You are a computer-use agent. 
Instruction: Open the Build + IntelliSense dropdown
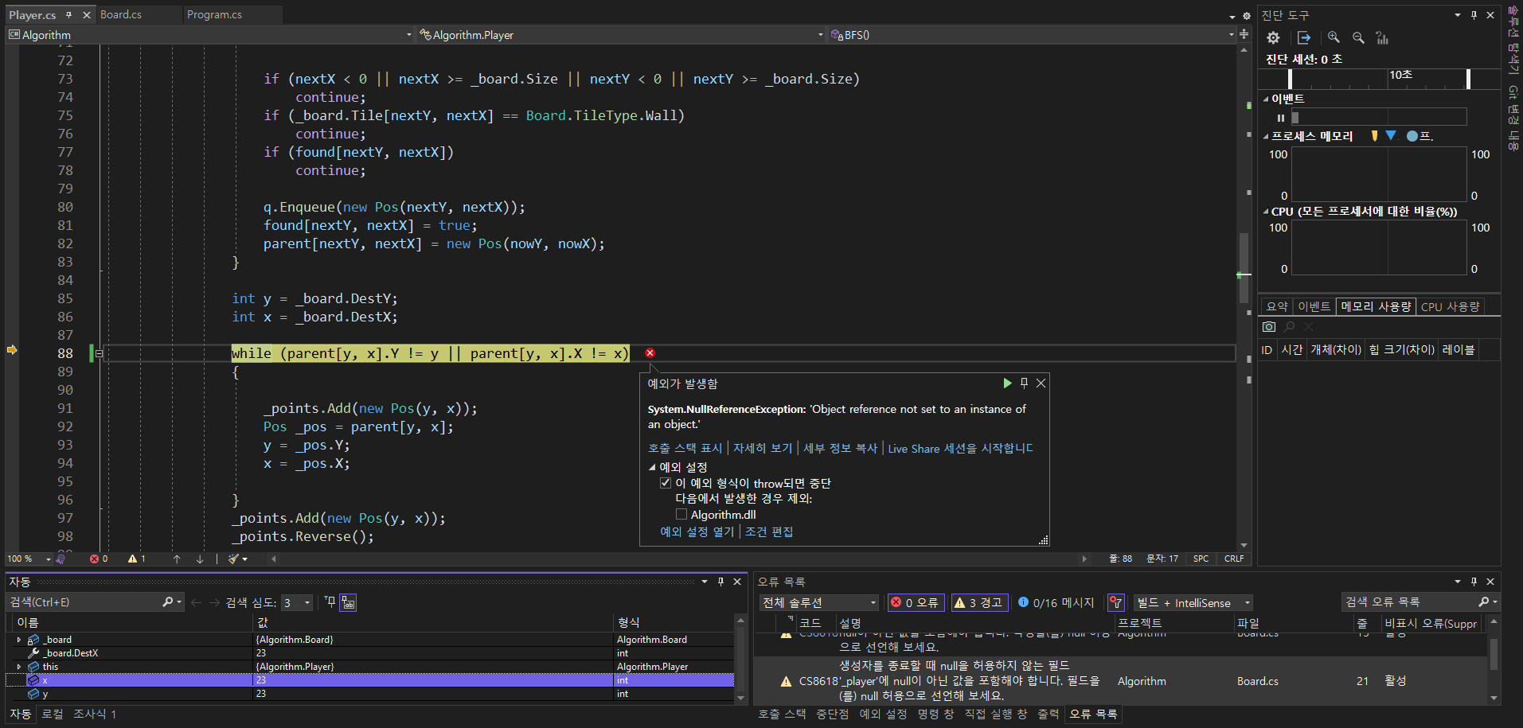point(1194,602)
